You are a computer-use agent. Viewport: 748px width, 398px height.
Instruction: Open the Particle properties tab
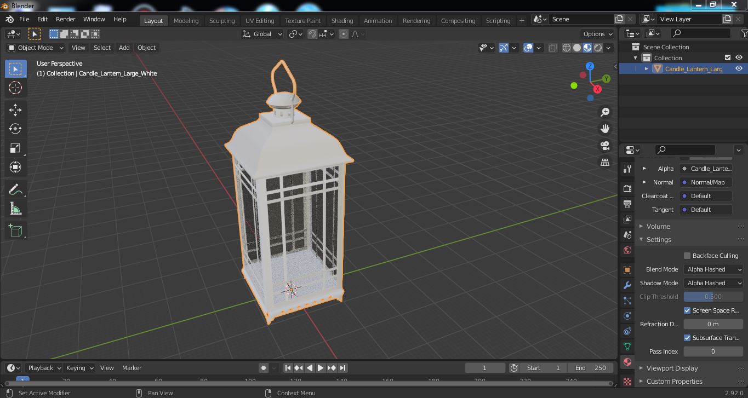click(627, 301)
